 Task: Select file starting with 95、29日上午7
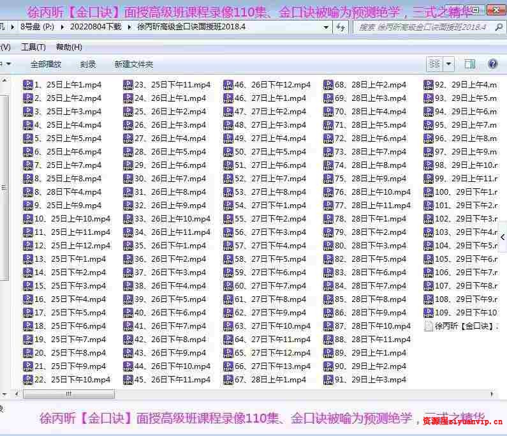coord(466,125)
